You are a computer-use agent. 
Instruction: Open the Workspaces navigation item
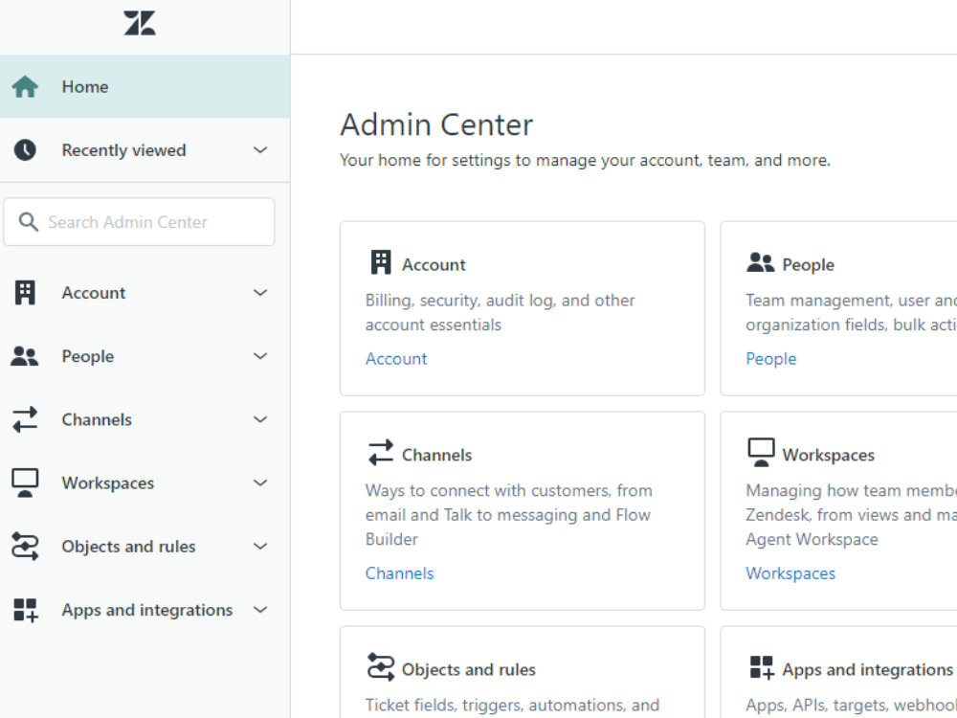pyautogui.click(x=107, y=482)
